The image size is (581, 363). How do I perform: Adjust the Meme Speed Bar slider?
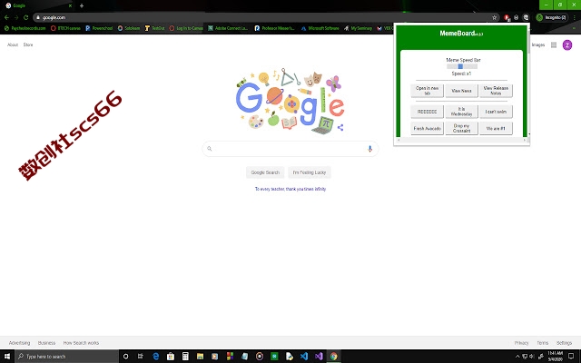(462, 66)
